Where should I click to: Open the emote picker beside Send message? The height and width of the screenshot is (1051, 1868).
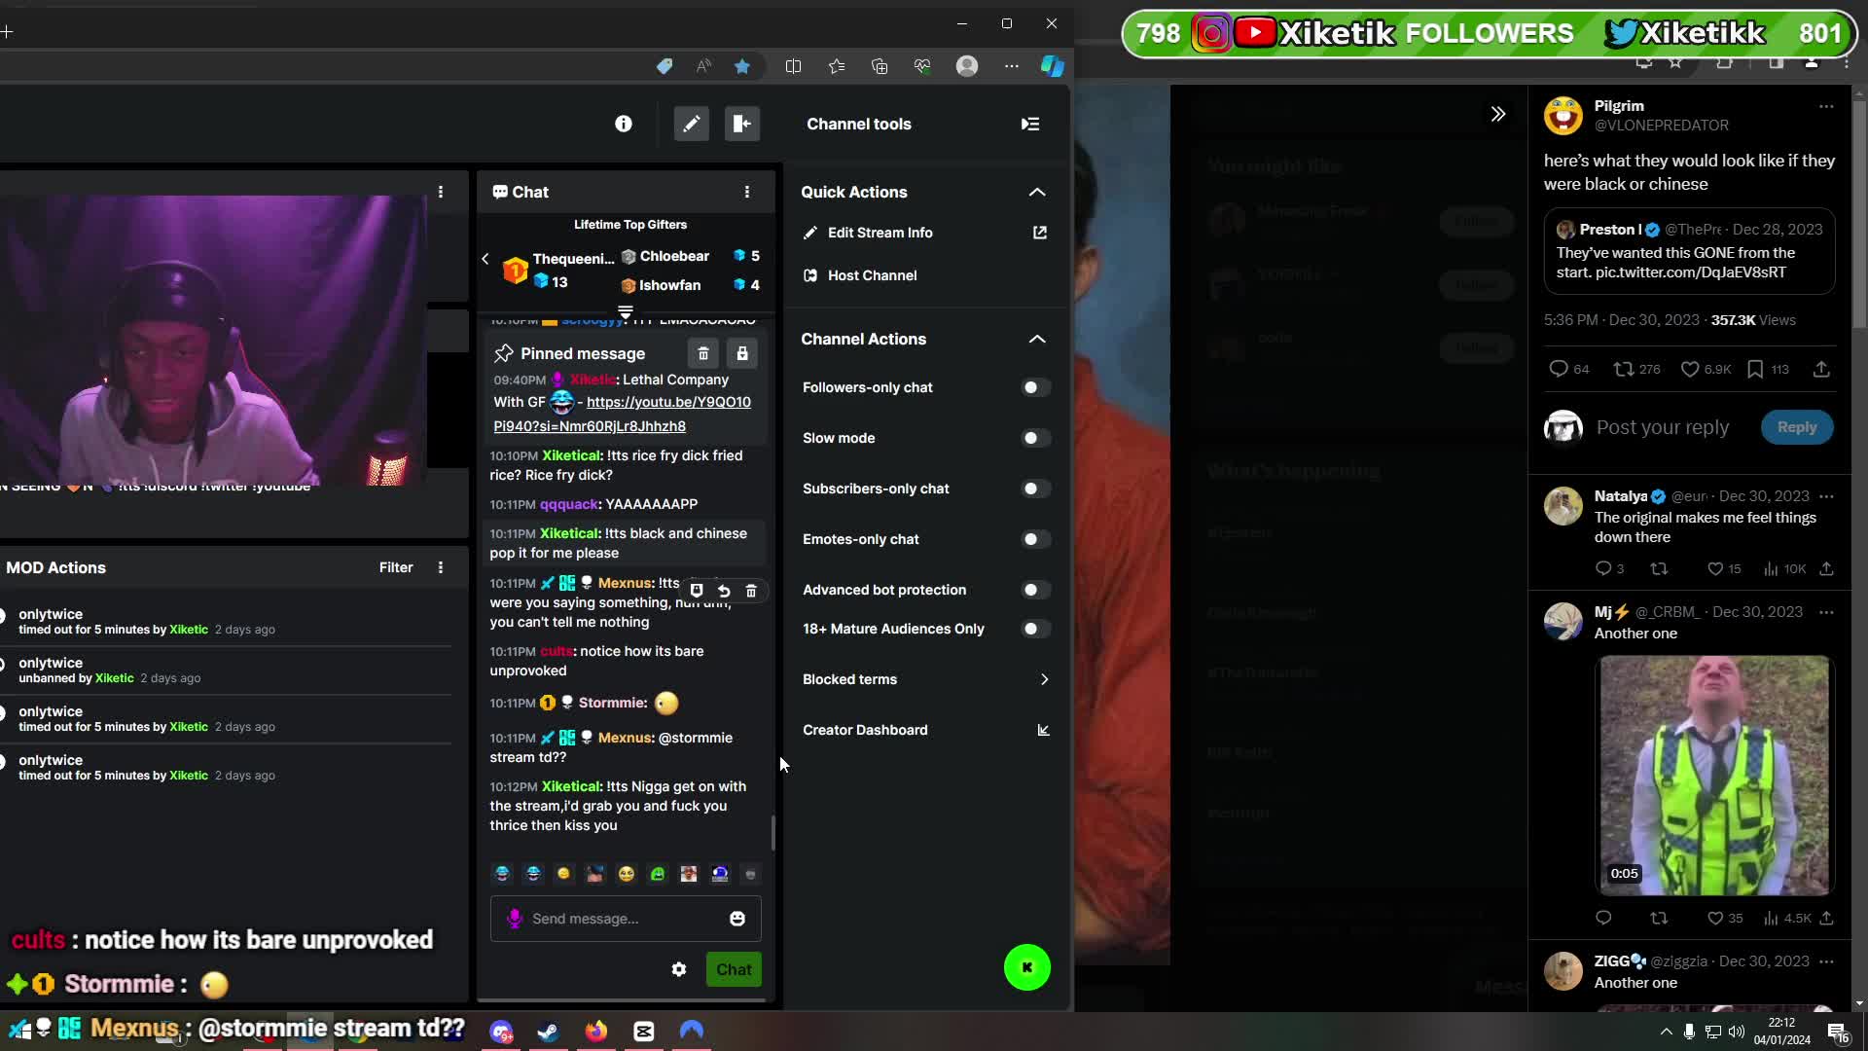pos(737,919)
